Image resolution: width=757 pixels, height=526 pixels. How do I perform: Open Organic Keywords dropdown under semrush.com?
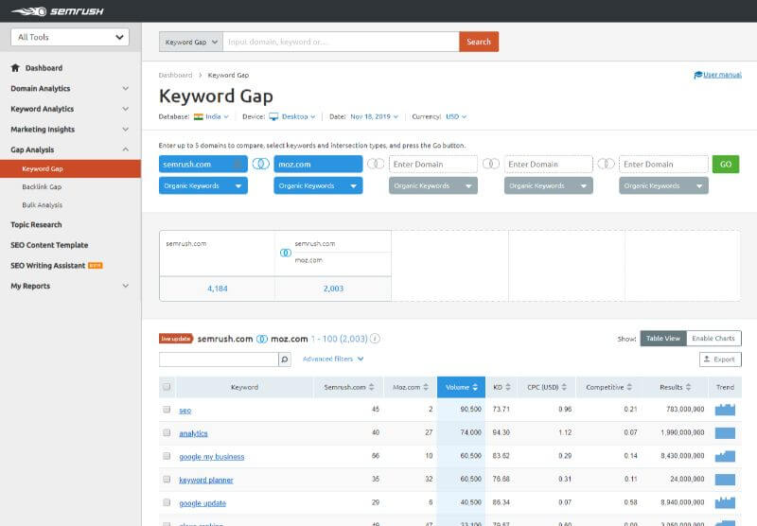click(203, 185)
